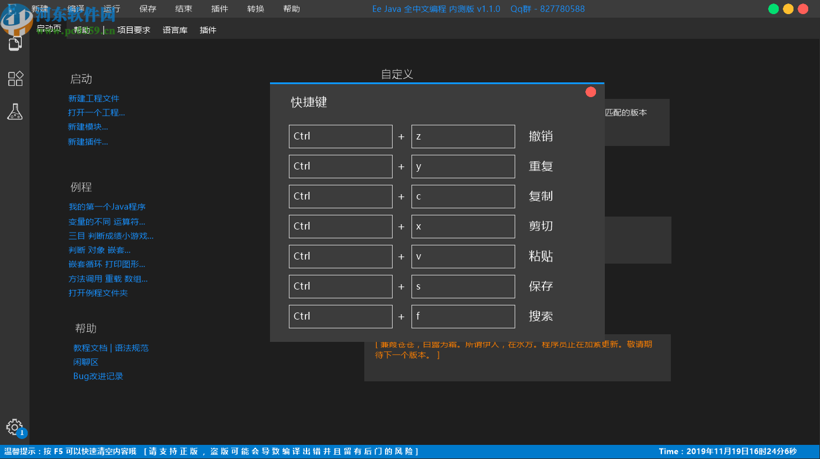Select the modules grid icon in sidebar
Image resolution: width=820 pixels, height=459 pixels.
point(15,78)
